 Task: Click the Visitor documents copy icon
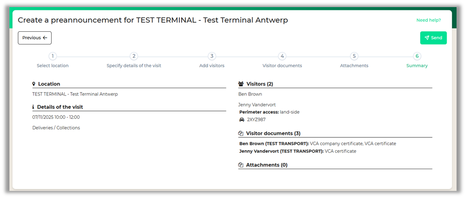click(x=241, y=134)
